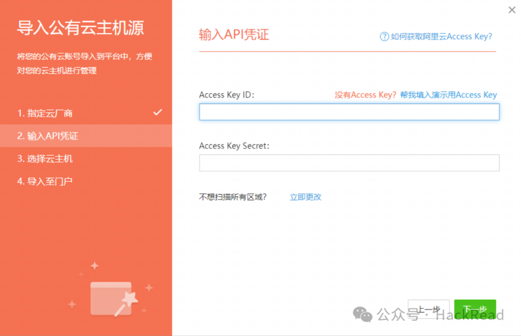
Task: Open 如何获取阿里云Access Key? help link
Action: click(441, 37)
